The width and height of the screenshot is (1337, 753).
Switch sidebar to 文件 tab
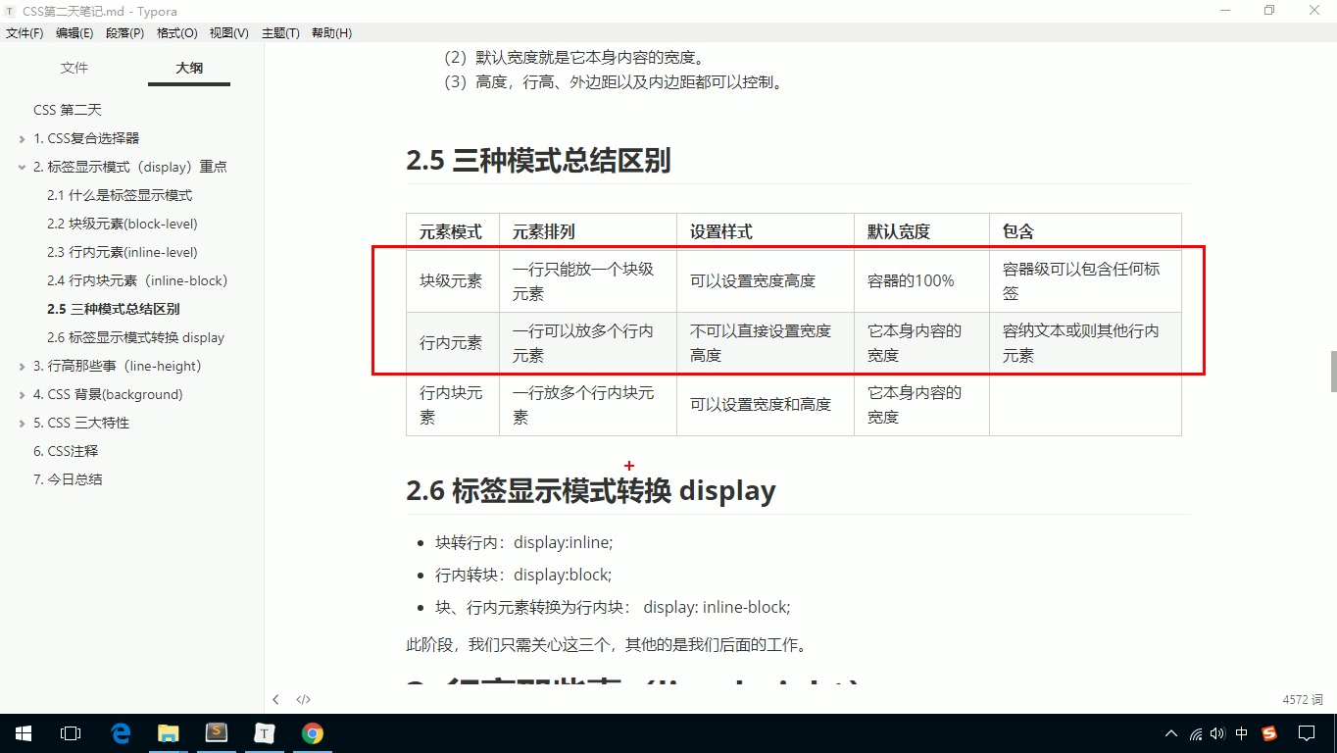point(74,68)
